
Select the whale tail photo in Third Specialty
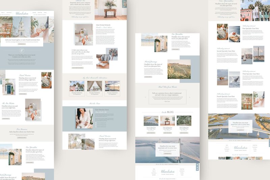click(235, 78)
